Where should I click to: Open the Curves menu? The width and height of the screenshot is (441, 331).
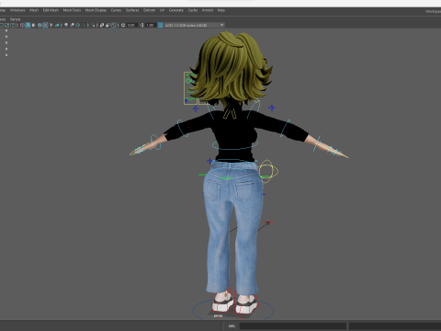point(116,10)
